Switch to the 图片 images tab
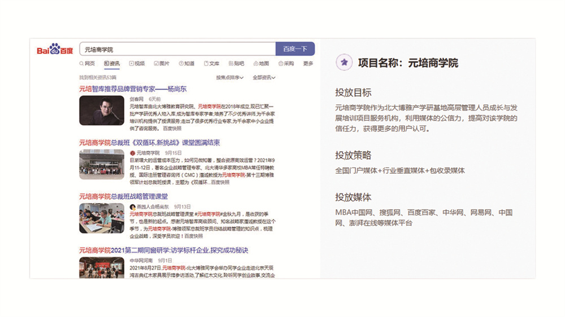 161,64
